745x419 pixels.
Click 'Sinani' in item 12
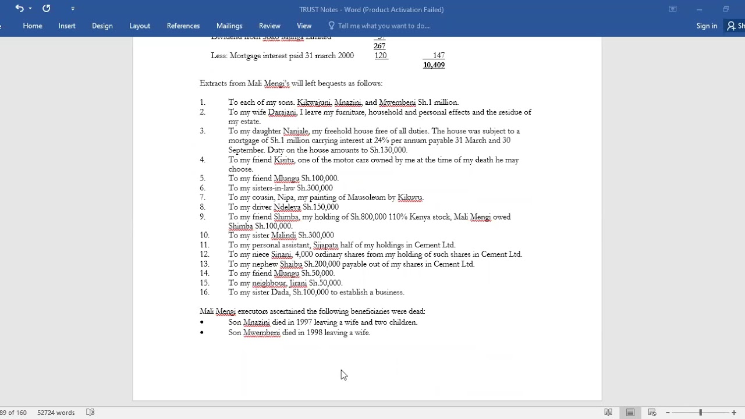[x=282, y=254]
